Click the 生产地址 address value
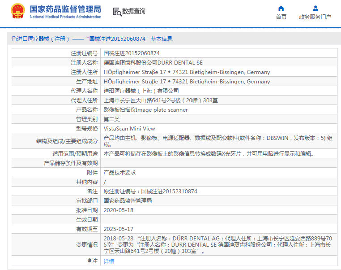Image resolution: width=341 pixels, height=270 pixels. pos(187,82)
